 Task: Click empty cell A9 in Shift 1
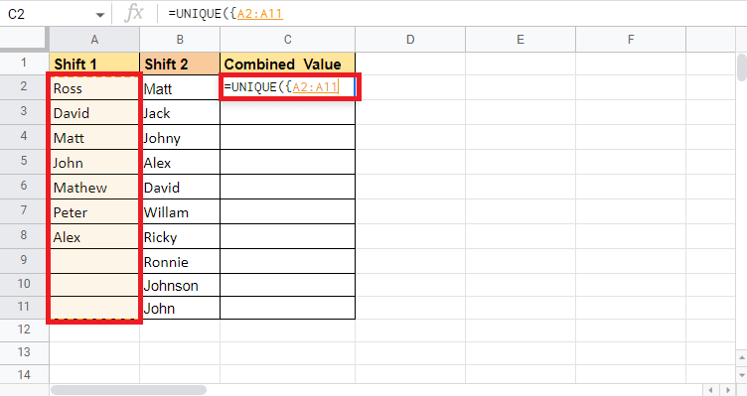(x=94, y=261)
